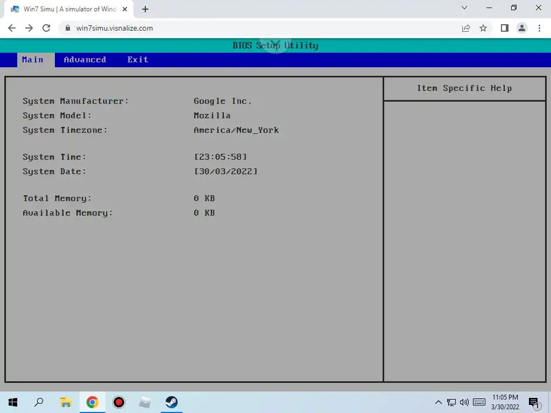Image resolution: width=551 pixels, height=413 pixels.
Task: Show hidden system tray icons
Action: [439, 402]
